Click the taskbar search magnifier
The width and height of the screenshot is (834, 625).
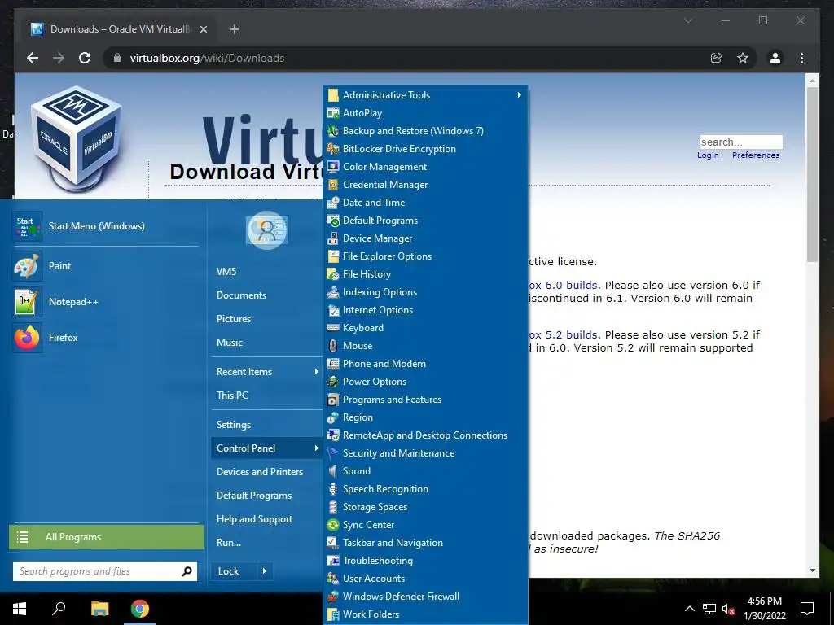click(x=59, y=609)
